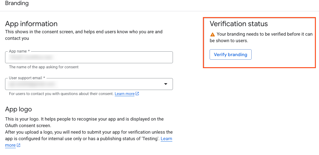
Task: Click the 'This shows in the consent screen' description
Action: pyautogui.click(x=83, y=35)
